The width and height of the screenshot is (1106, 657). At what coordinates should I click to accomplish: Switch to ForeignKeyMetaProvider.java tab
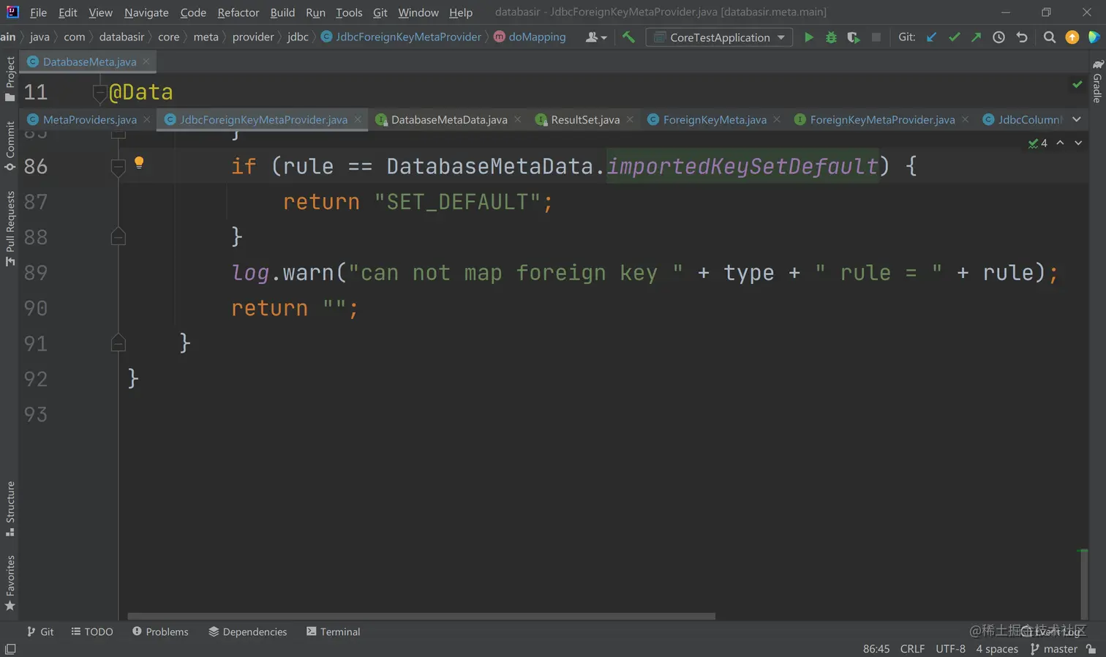[x=882, y=119]
